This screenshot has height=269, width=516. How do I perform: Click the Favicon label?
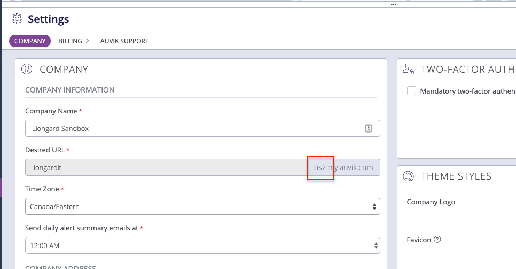pos(419,240)
